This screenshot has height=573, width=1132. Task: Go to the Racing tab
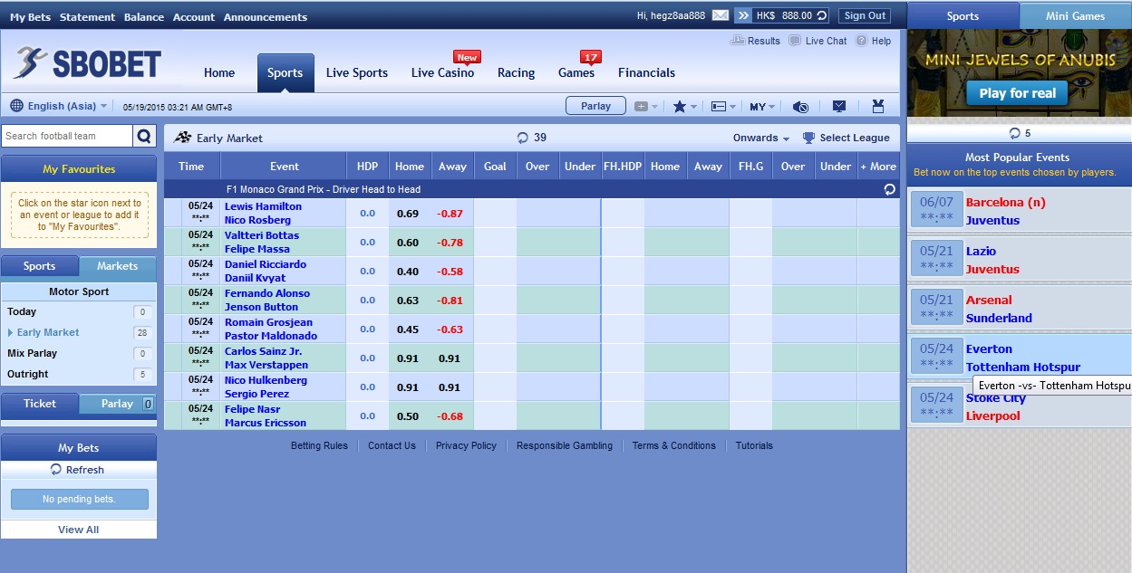[516, 73]
